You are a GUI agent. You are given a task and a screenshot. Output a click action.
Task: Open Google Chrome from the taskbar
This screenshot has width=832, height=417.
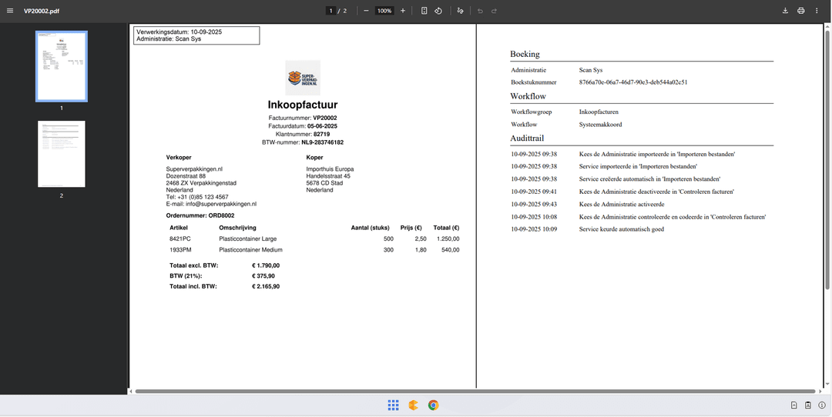[434, 405]
